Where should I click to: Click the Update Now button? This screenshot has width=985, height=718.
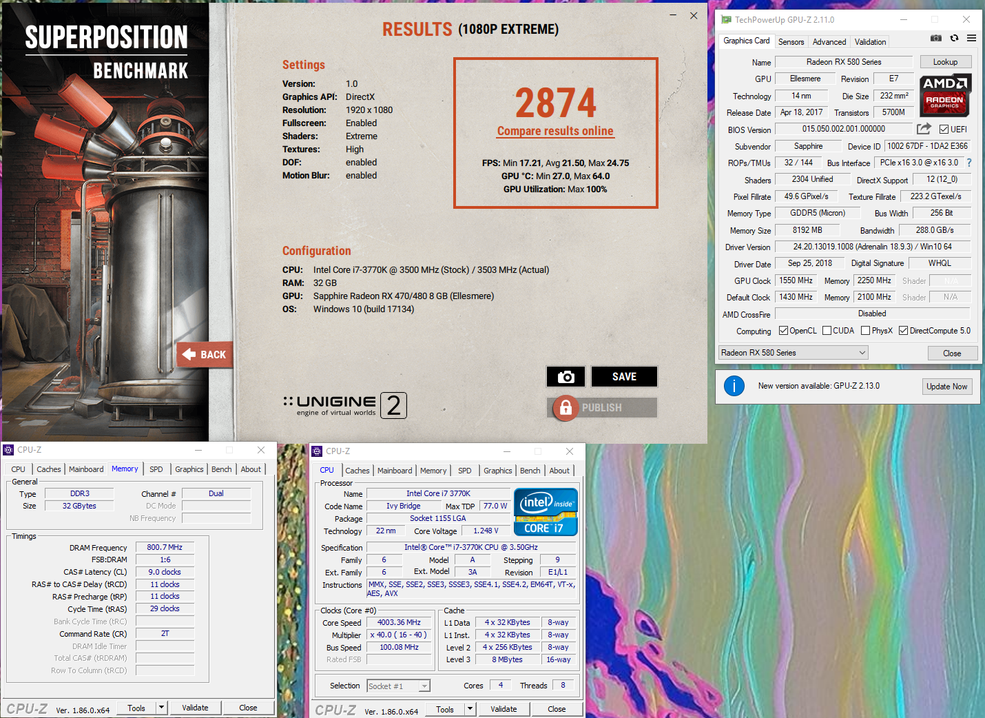pyautogui.click(x=946, y=387)
